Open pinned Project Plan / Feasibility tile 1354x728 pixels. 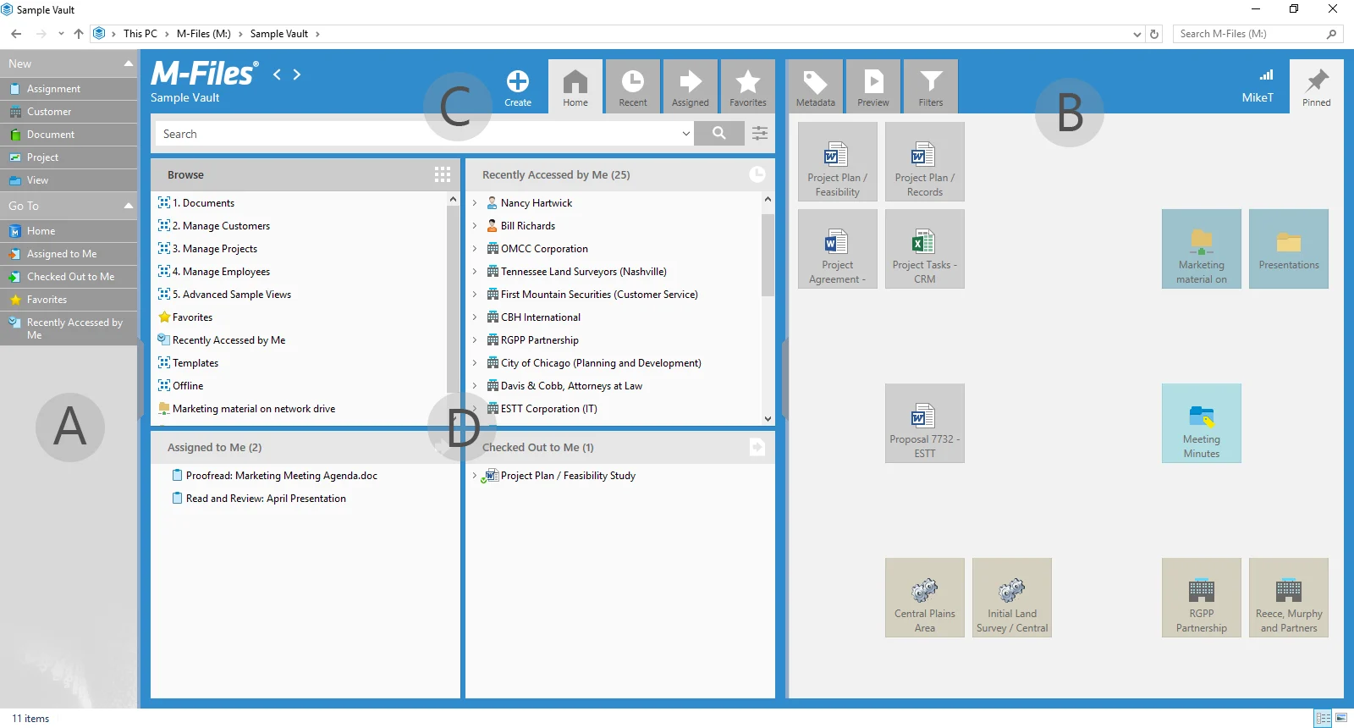[x=838, y=162]
